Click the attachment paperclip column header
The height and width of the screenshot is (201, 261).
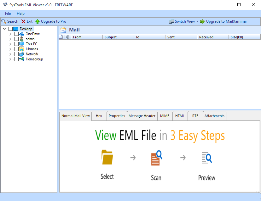click(x=68, y=37)
